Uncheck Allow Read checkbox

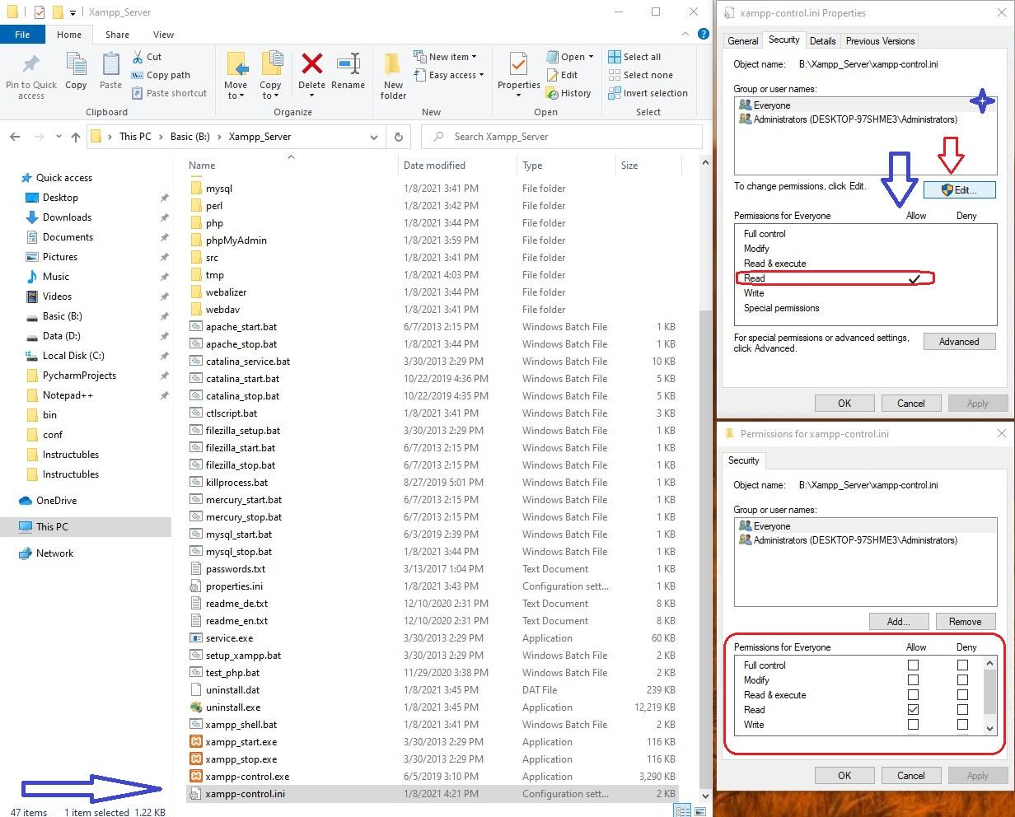tap(913, 709)
